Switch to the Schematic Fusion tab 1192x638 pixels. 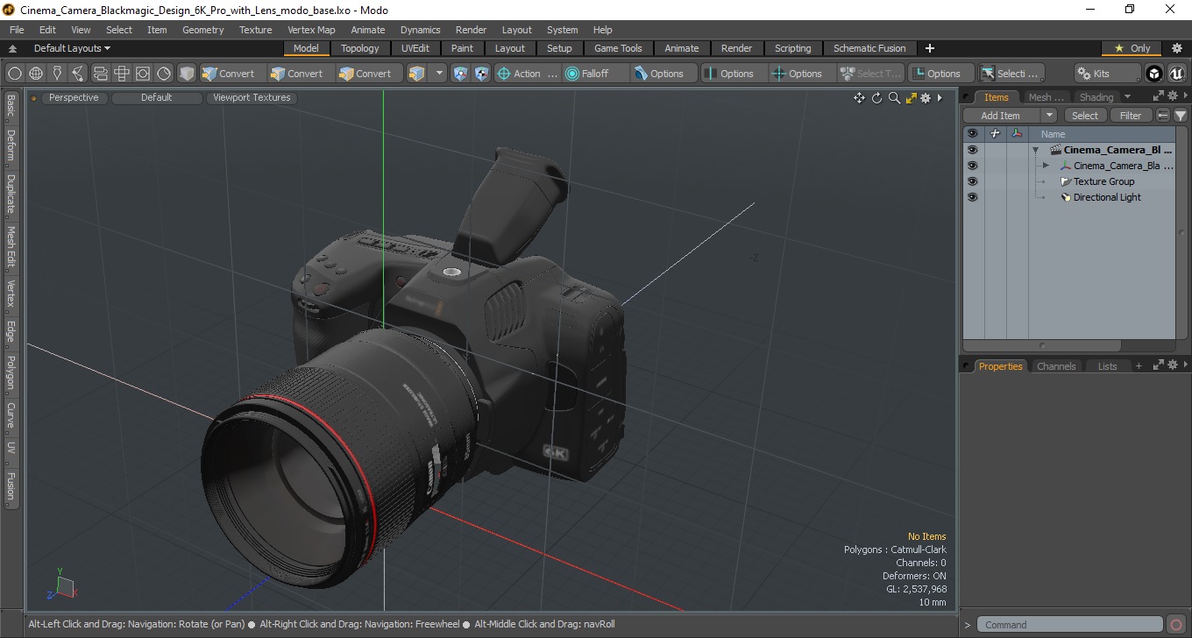(x=869, y=48)
